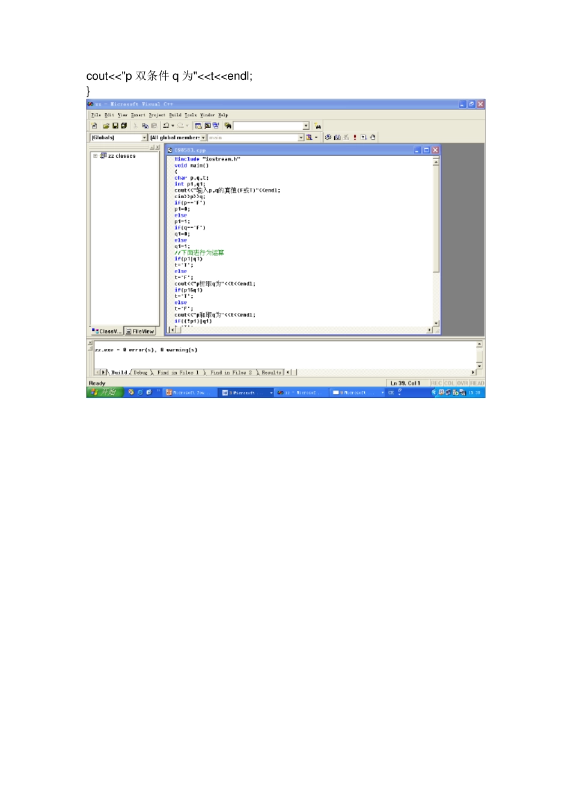The image size is (571, 807).
Task: Open the Insert menu
Action: coord(138,115)
